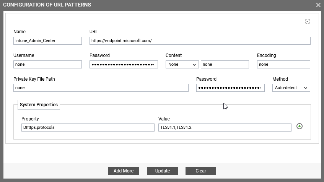The height and width of the screenshot is (182, 324).
Task: Click the Property field containing Dhttps.protocols
Action: (x=88, y=127)
